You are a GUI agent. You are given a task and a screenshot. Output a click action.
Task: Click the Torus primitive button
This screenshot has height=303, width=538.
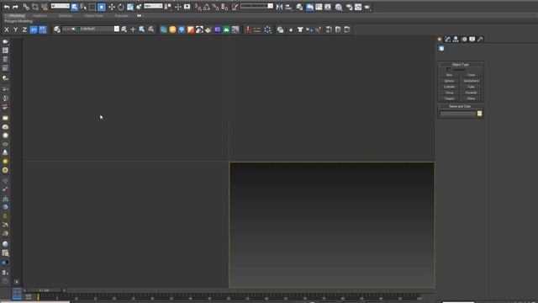[x=449, y=93]
